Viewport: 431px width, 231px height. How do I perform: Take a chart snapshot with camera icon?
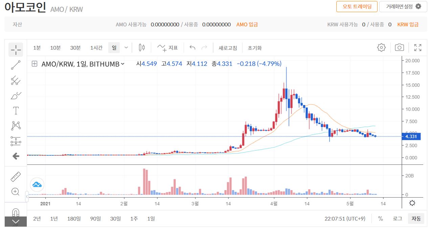(x=400, y=47)
